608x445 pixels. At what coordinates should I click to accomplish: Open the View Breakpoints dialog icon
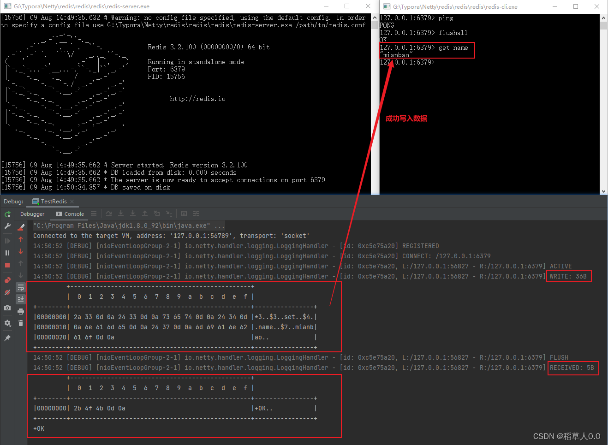point(7,280)
